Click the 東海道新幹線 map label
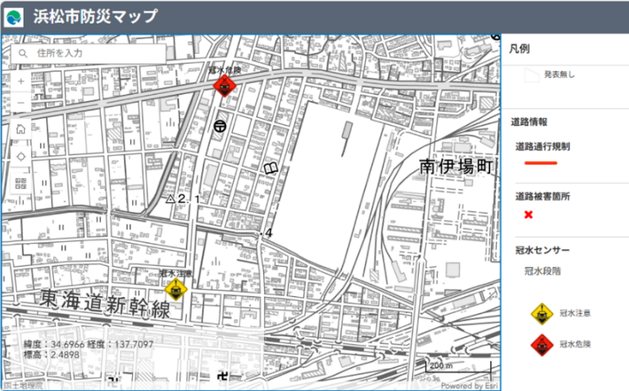The width and height of the screenshot is (629, 391). click(105, 304)
